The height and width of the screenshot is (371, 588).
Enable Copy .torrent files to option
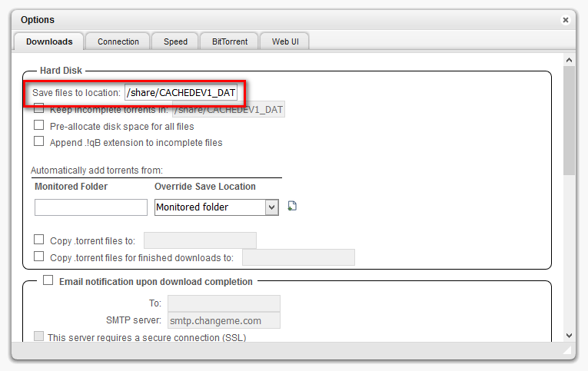39,240
